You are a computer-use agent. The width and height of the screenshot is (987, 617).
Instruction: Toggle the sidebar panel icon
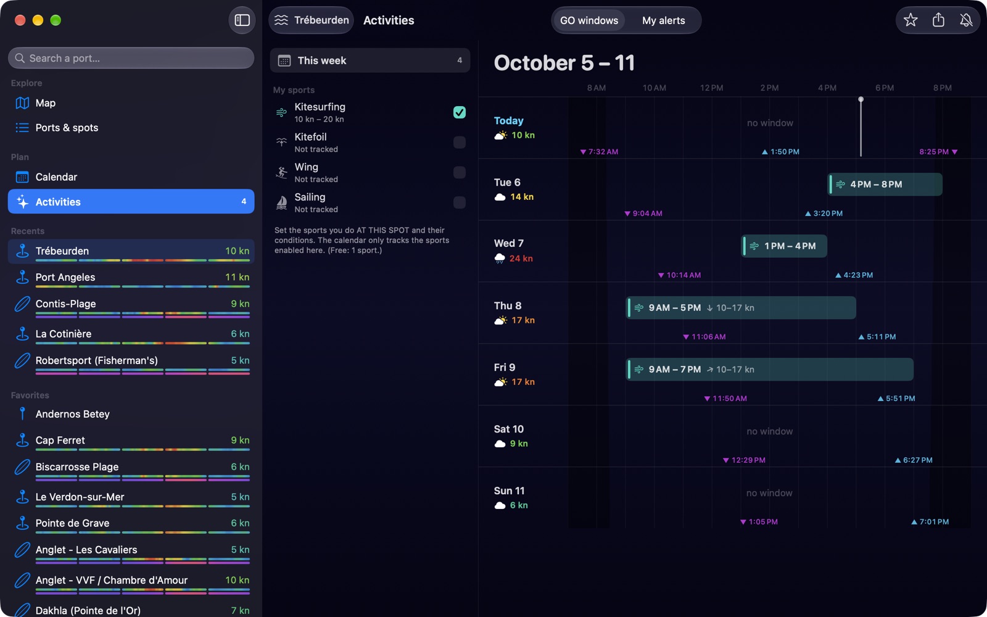pos(242,20)
